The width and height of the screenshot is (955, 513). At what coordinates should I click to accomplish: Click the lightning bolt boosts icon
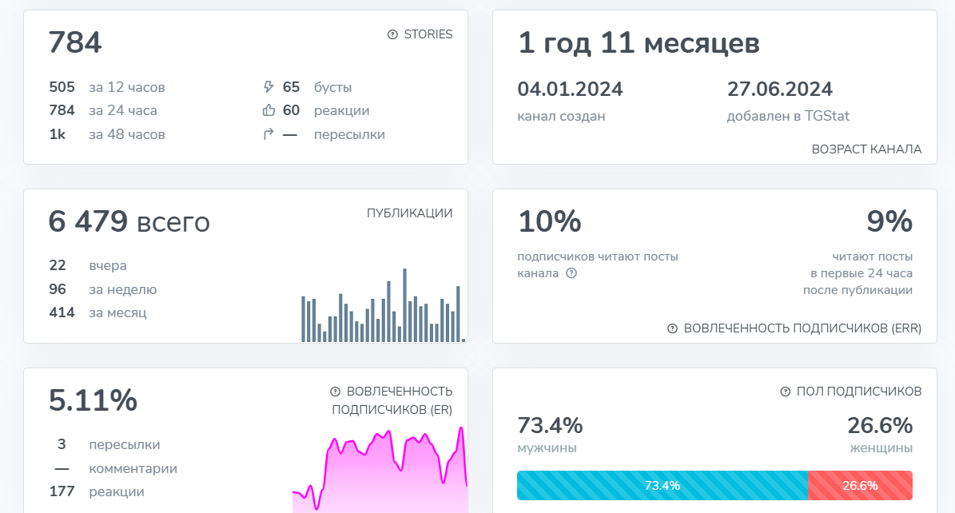coord(269,87)
